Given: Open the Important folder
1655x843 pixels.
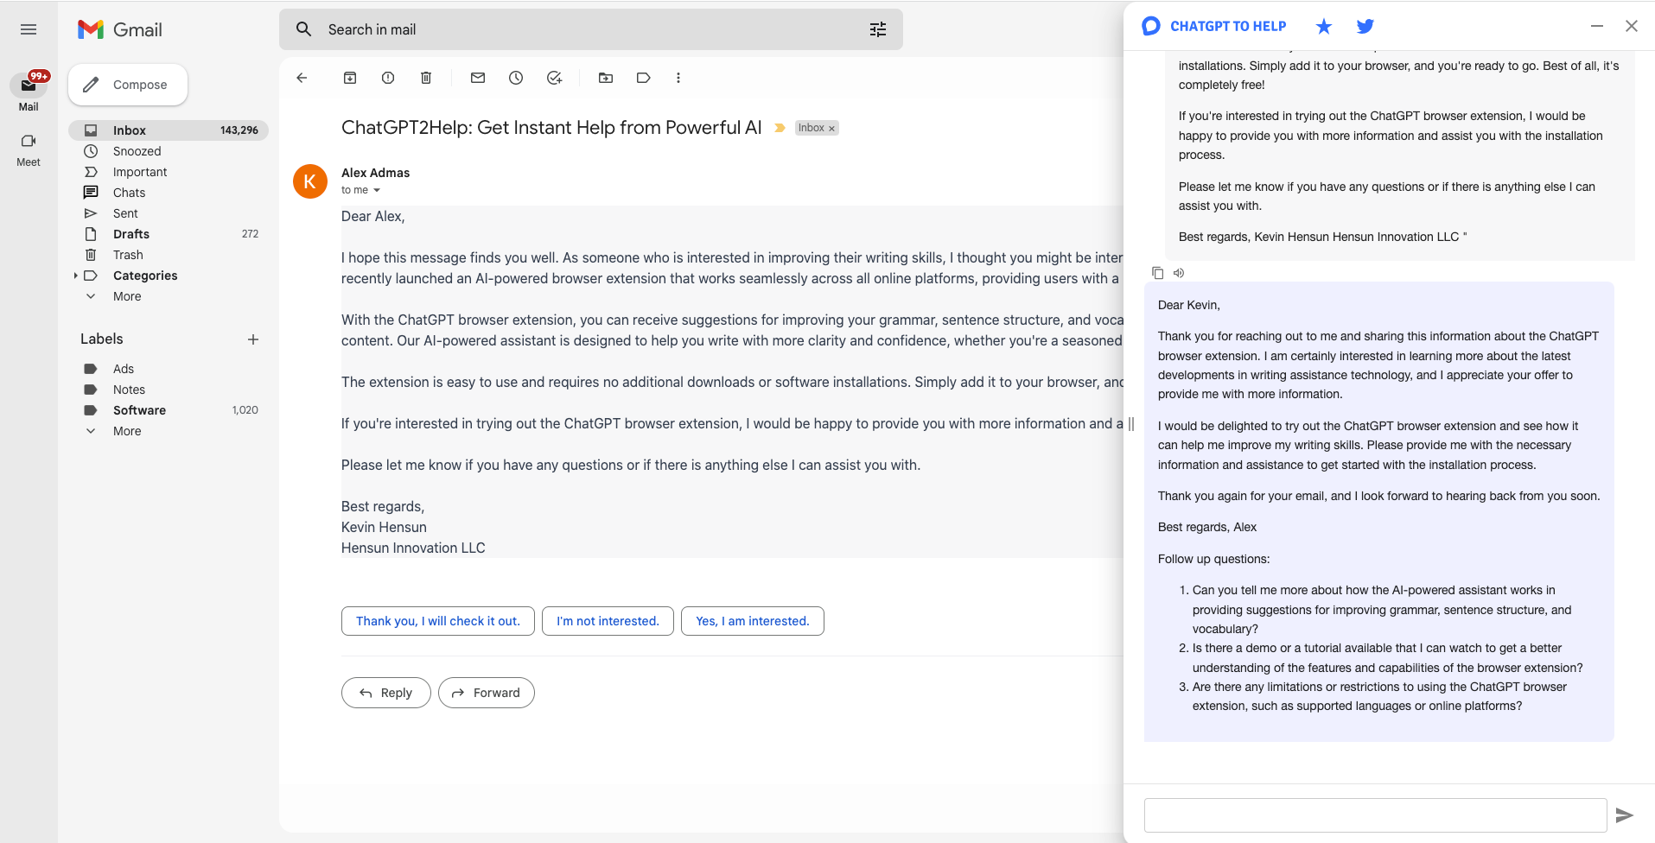Looking at the screenshot, I should tap(169, 172).
